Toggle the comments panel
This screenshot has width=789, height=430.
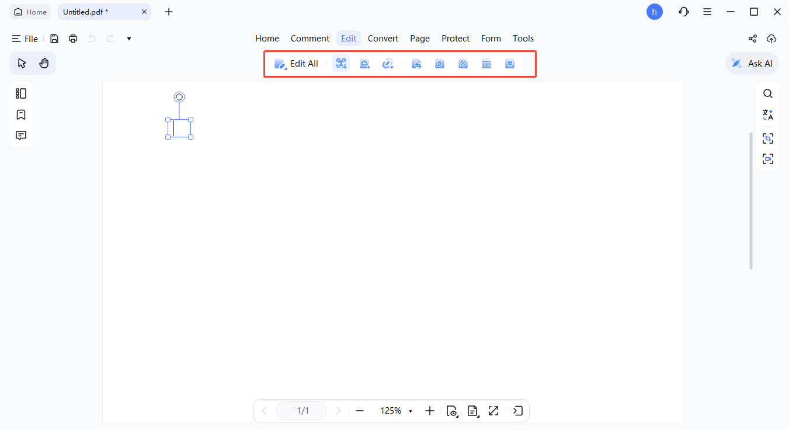(x=20, y=135)
